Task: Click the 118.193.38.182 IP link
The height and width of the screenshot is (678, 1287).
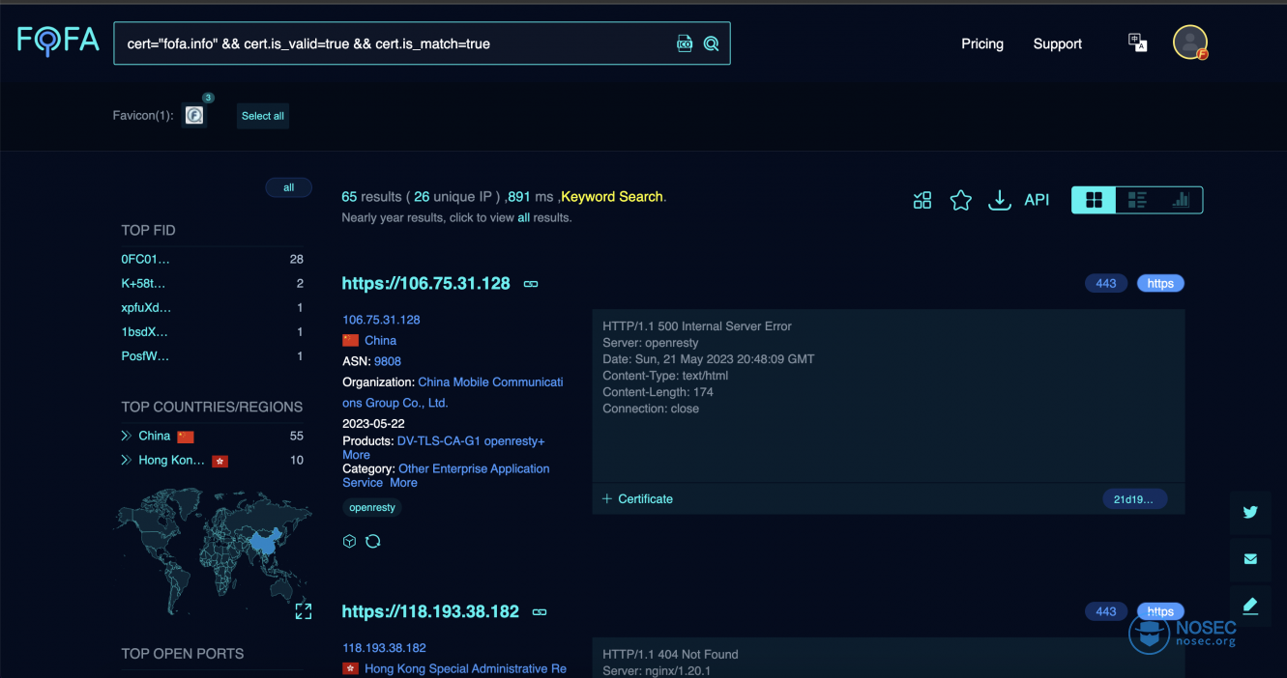Action: tap(384, 648)
